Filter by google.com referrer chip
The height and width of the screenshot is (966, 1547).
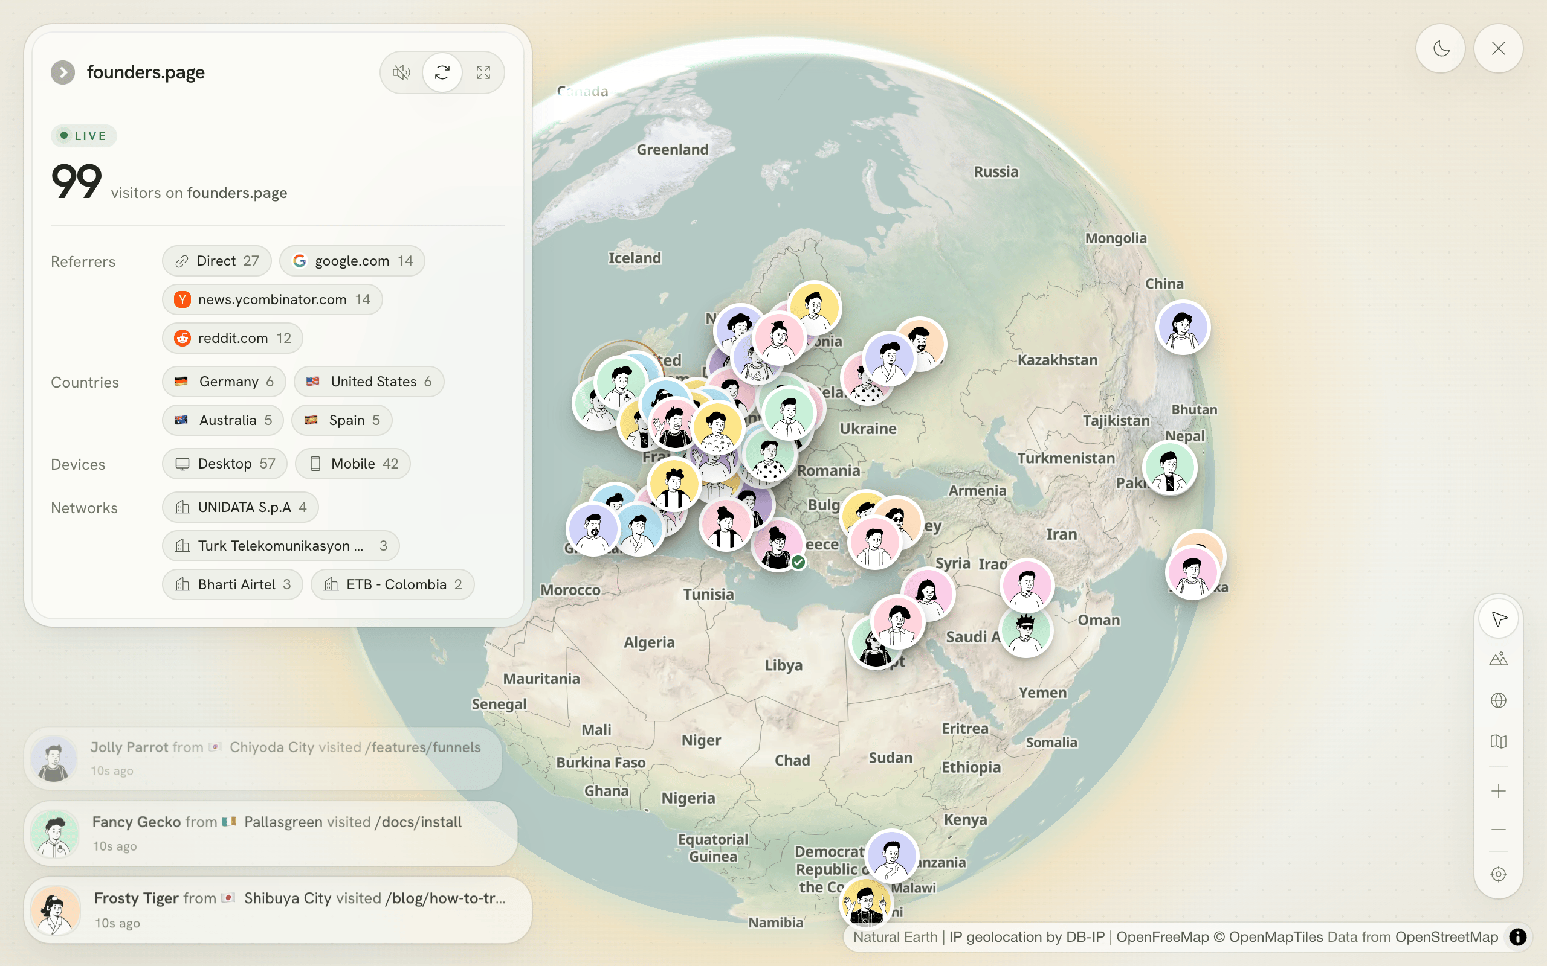[x=352, y=261]
